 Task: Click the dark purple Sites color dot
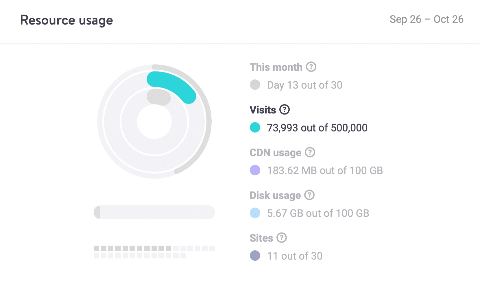255,255
